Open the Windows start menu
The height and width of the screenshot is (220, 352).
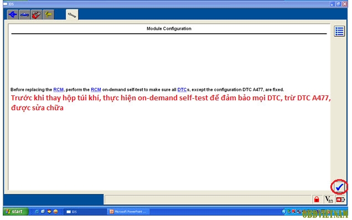tap(15, 212)
